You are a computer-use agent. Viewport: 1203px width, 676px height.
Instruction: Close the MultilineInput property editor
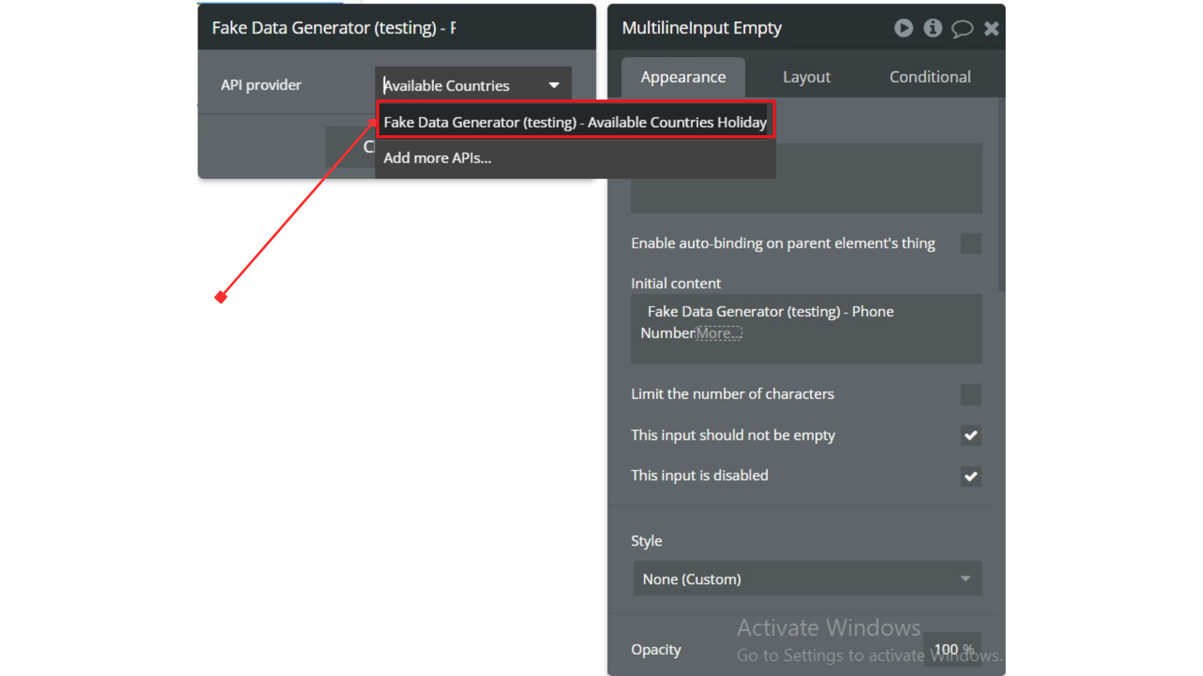(991, 28)
